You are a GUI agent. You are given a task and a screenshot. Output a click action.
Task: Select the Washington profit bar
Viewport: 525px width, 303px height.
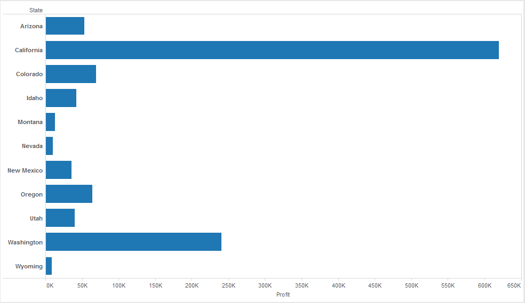coord(133,242)
